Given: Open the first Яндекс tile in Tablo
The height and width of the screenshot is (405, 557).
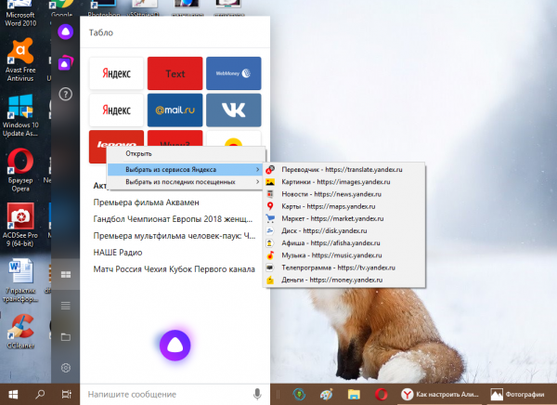Looking at the screenshot, I should (117, 73).
